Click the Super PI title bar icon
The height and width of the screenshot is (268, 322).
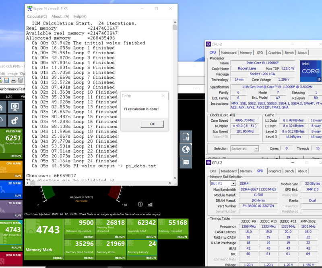click(x=29, y=8)
